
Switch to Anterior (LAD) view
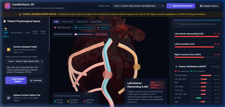(x=67, y=22)
